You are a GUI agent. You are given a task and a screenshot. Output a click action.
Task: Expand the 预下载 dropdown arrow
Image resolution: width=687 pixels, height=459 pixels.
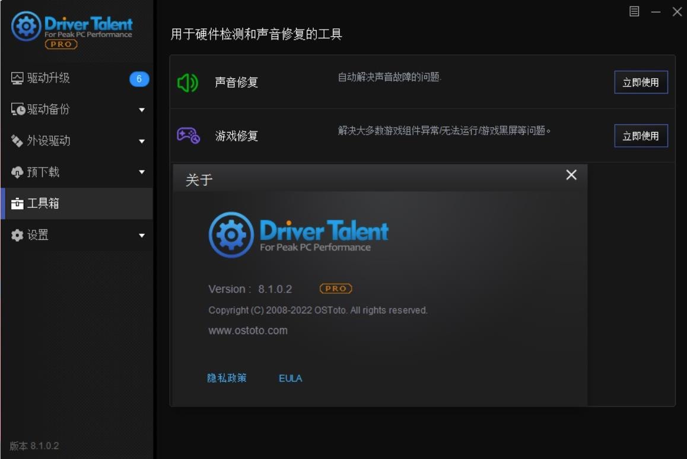click(142, 172)
